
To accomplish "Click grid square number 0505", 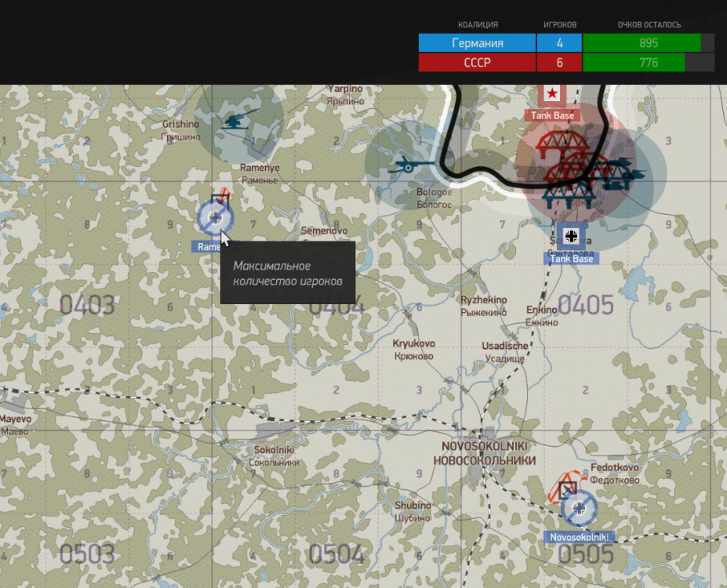I will coord(586,554).
